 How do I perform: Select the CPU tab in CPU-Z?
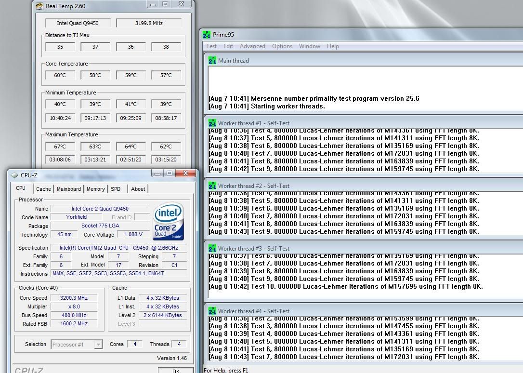pyautogui.click(x=21, y=188)
